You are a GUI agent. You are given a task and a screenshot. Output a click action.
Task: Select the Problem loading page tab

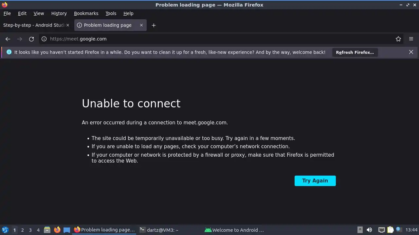tap(110, 25)
